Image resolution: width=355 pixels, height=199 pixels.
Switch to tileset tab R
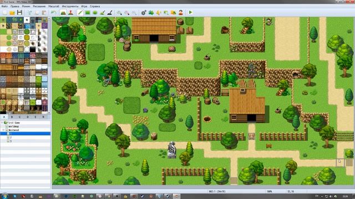click(43, 117)
